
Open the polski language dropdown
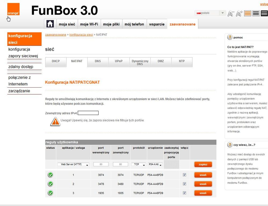pos(210,13)
